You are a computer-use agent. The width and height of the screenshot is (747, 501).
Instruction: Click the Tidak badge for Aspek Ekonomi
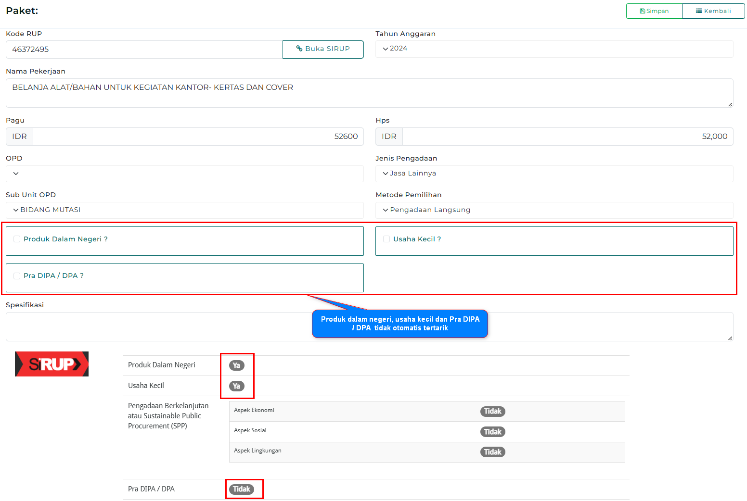coord(492,411)
